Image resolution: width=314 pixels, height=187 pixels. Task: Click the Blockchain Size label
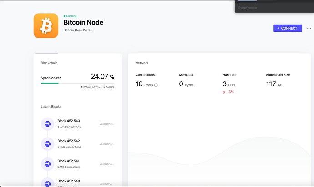[x=278, y=75]
